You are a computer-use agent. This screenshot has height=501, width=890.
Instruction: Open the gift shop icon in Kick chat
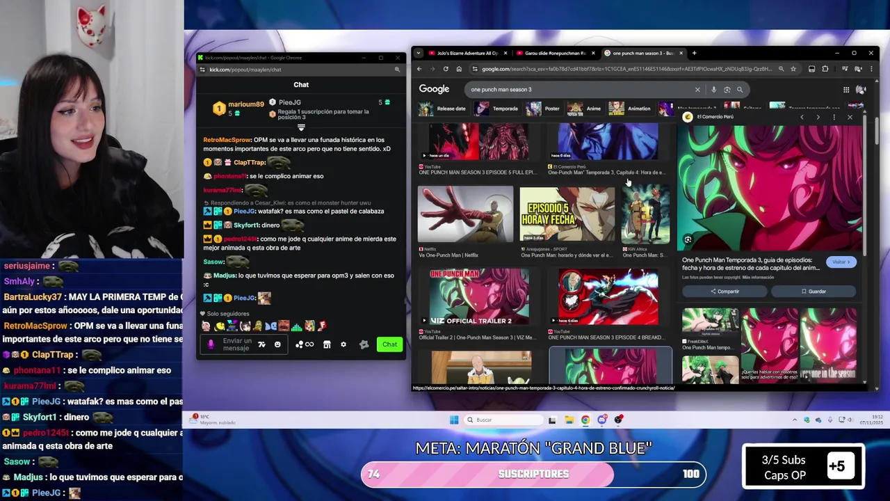click(x=327, y=344)
